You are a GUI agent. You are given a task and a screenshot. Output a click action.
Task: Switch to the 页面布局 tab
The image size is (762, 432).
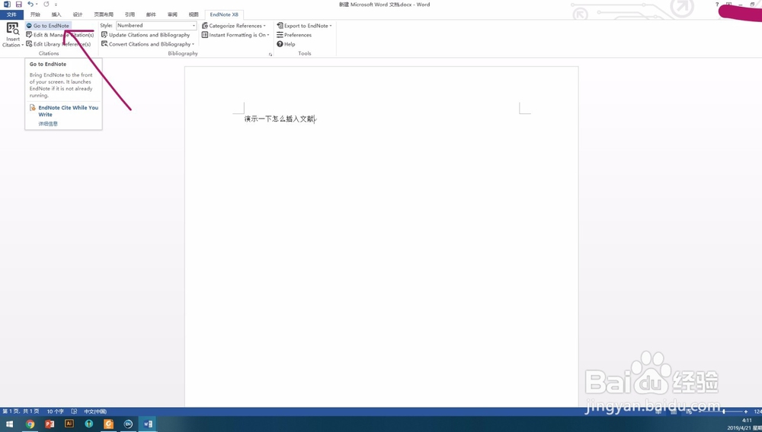click(104, 14)
